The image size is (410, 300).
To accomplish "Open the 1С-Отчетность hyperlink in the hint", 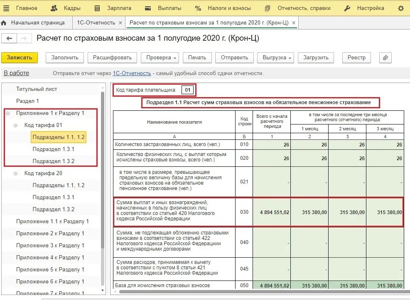I will [x=132, y=73].
